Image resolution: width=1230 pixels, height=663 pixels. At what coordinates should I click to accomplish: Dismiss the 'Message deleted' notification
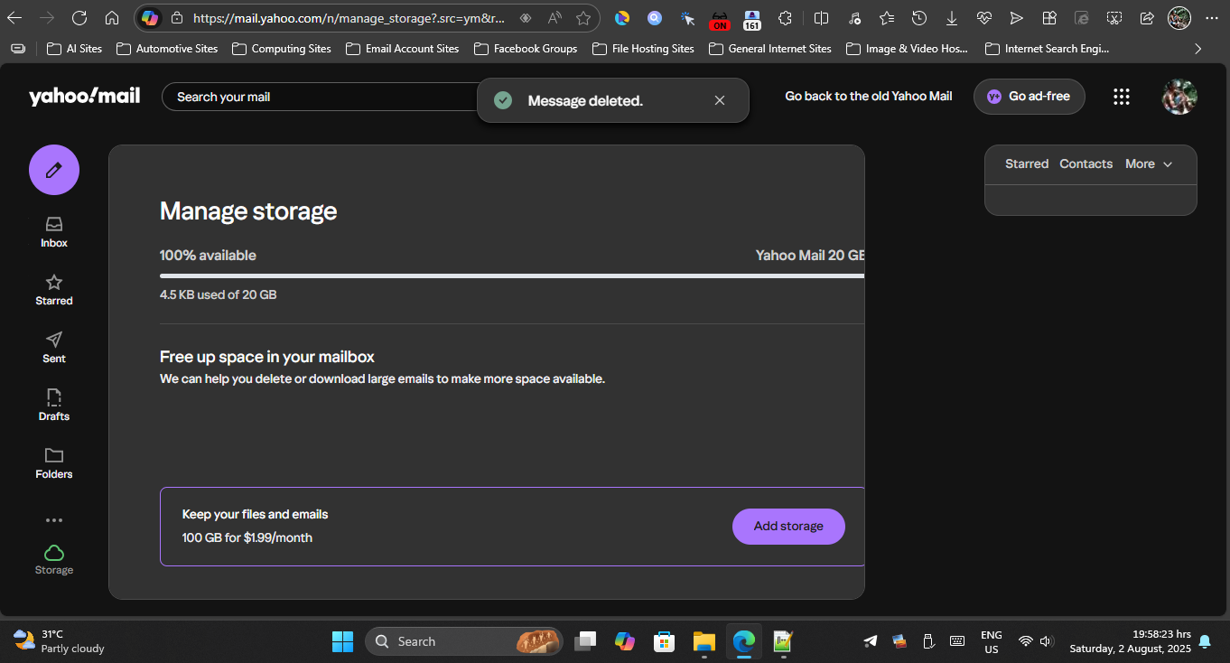tap(720, 100)
